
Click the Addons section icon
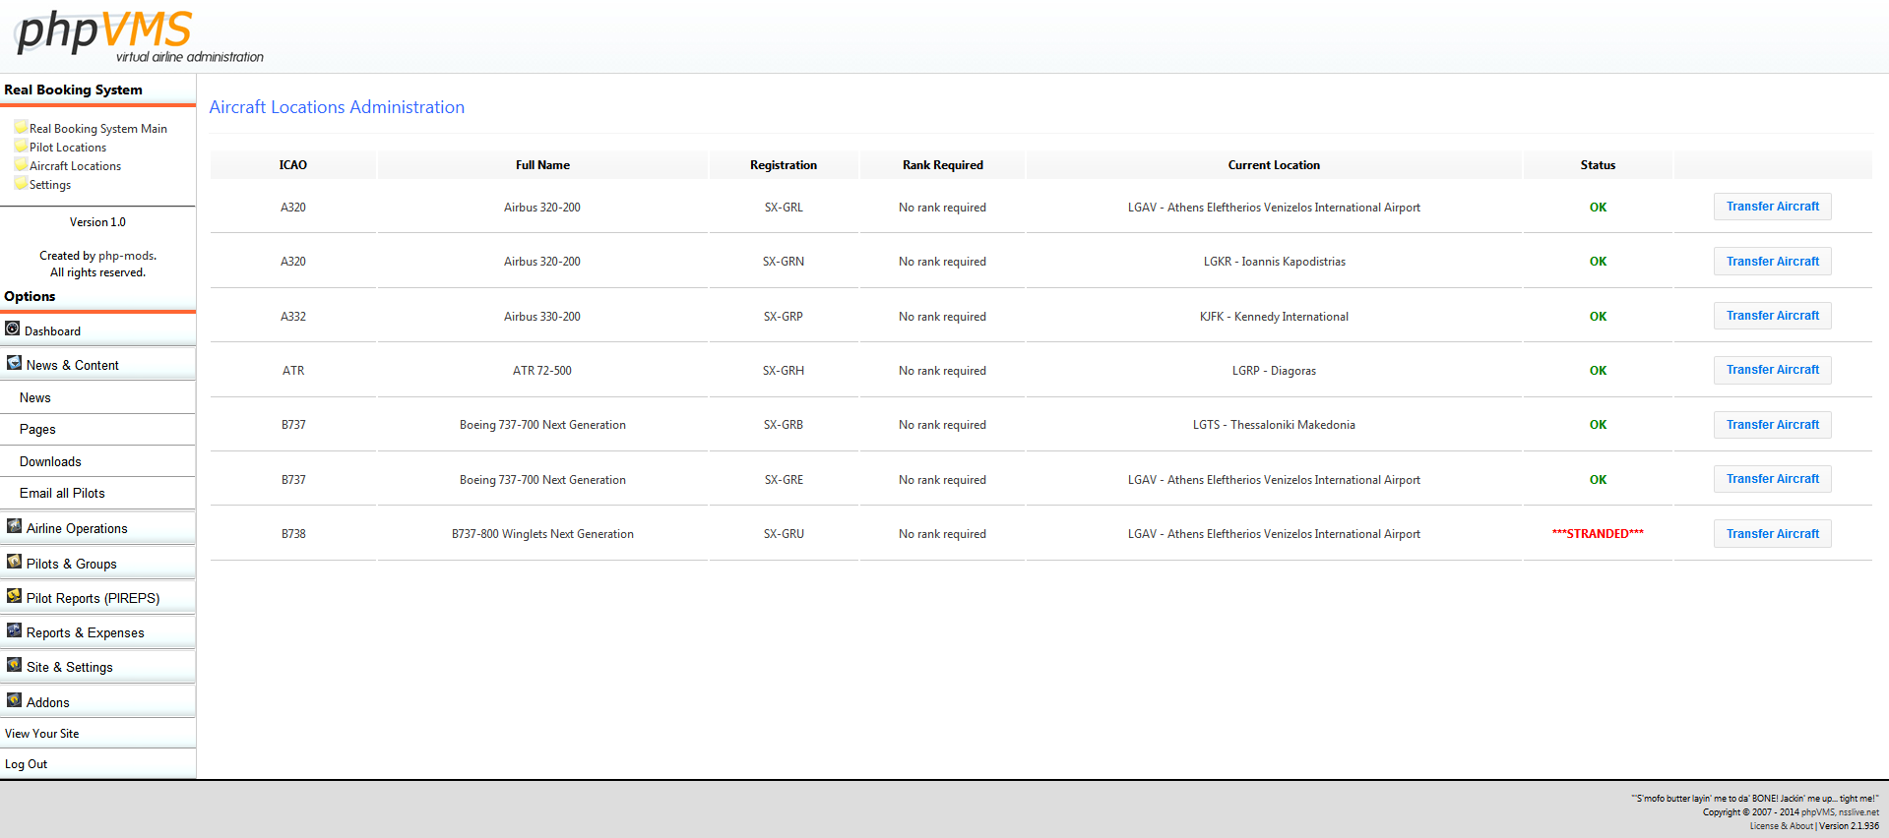14,700
